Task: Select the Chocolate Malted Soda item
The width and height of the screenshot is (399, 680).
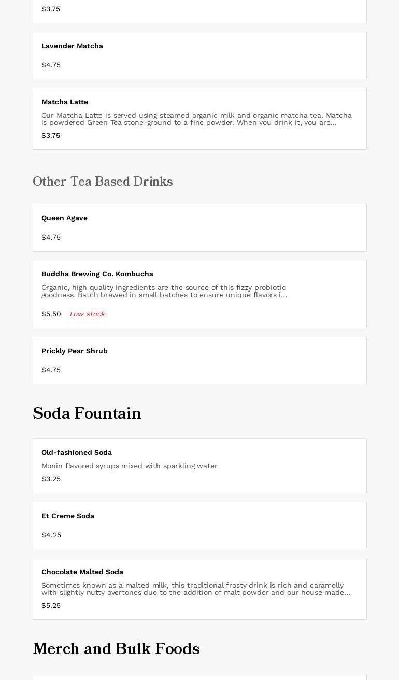Action: pos(82,572)
